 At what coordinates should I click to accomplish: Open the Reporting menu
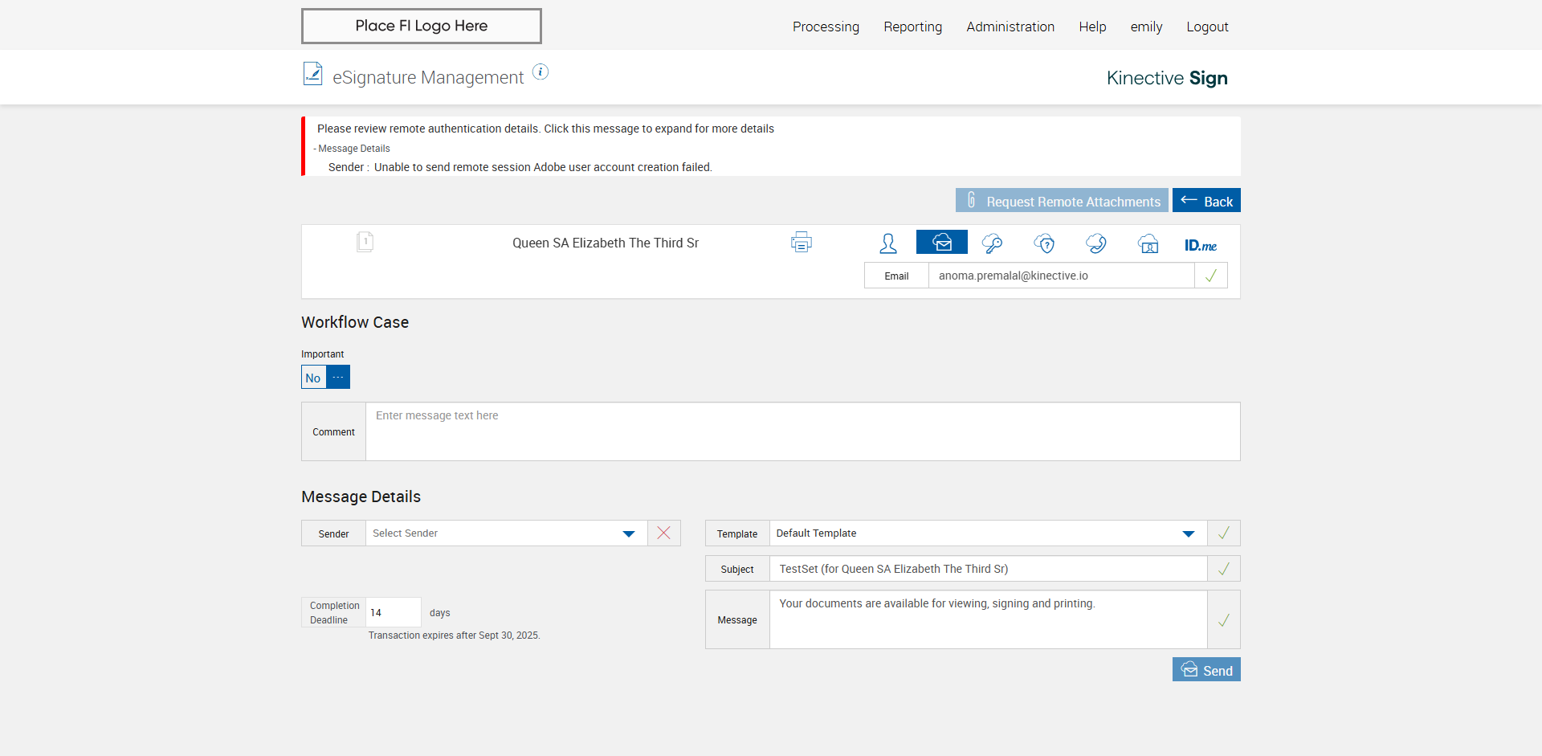point(912,27)
